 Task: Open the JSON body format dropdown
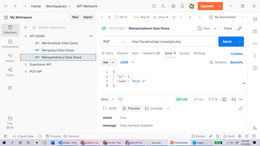(x=127, y=62)
